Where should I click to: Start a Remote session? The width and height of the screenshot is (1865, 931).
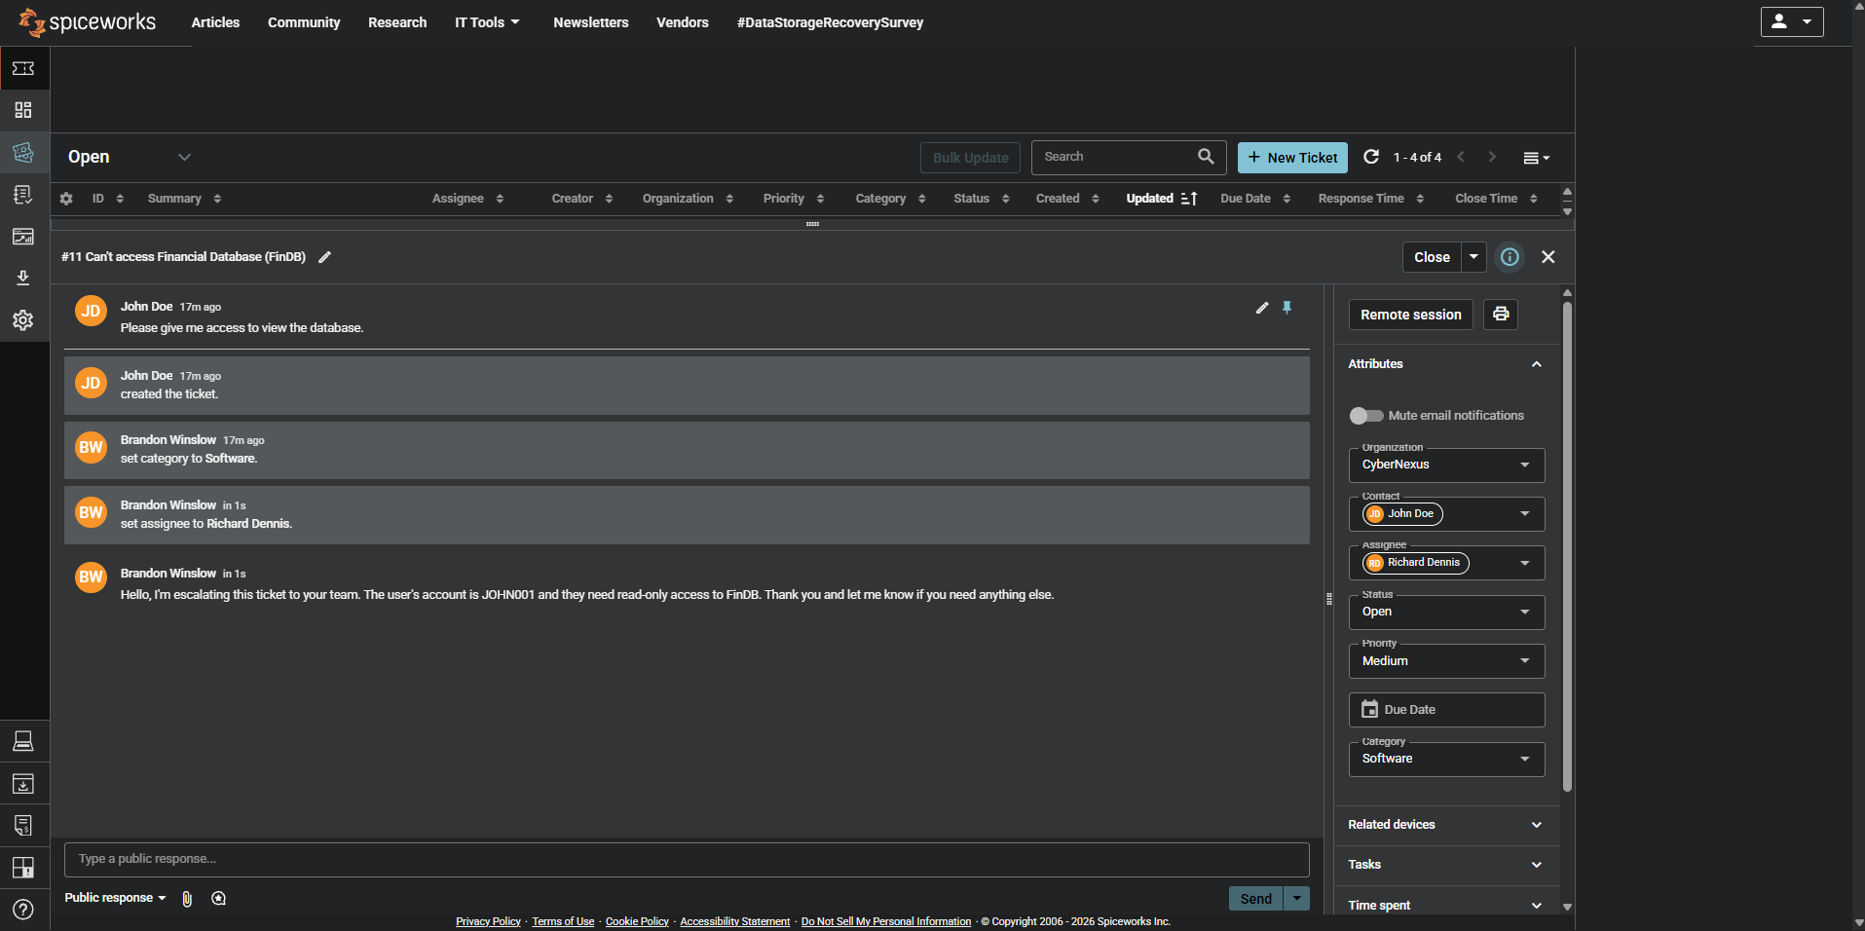point(1410,314)
